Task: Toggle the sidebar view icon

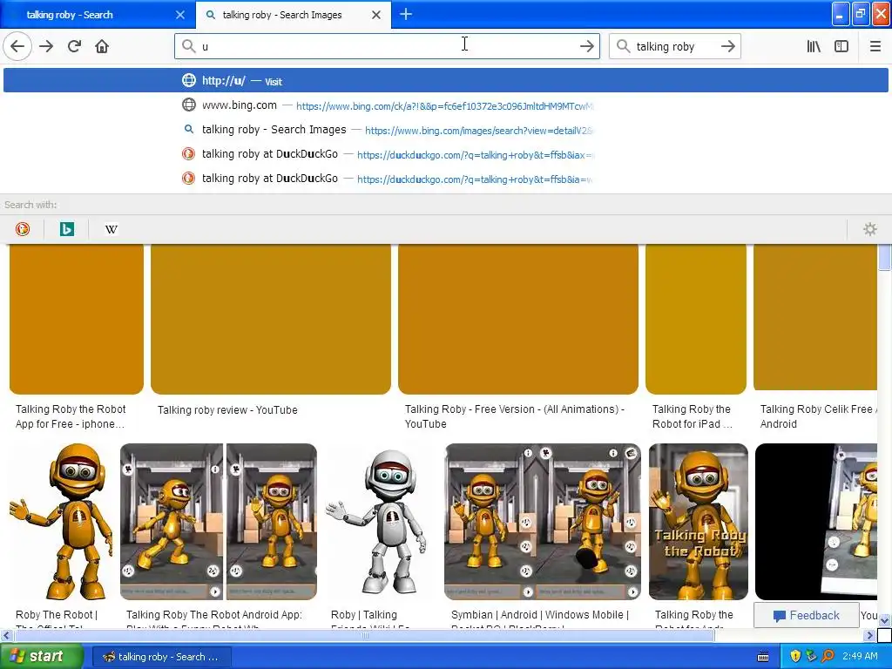Action: point(841,46)
